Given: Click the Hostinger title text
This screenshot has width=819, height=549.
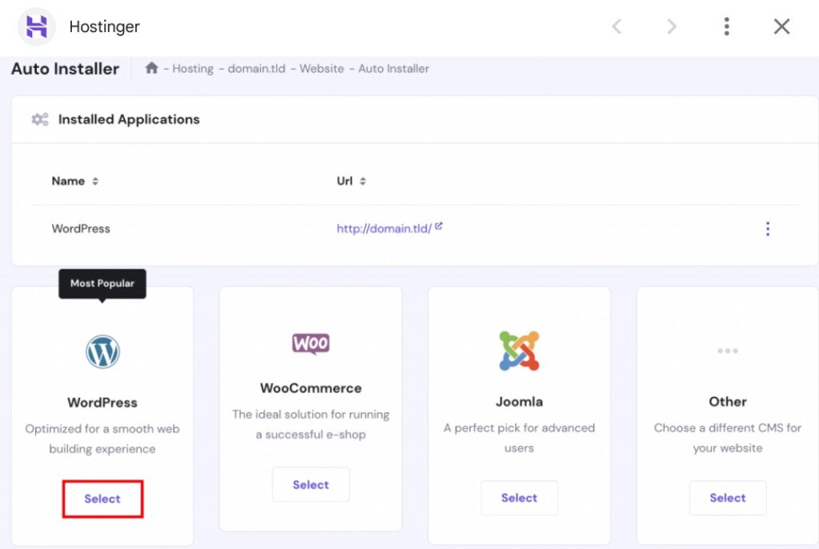Looking at the screenshot, I should pyautogui.click(x=105, y=26).
